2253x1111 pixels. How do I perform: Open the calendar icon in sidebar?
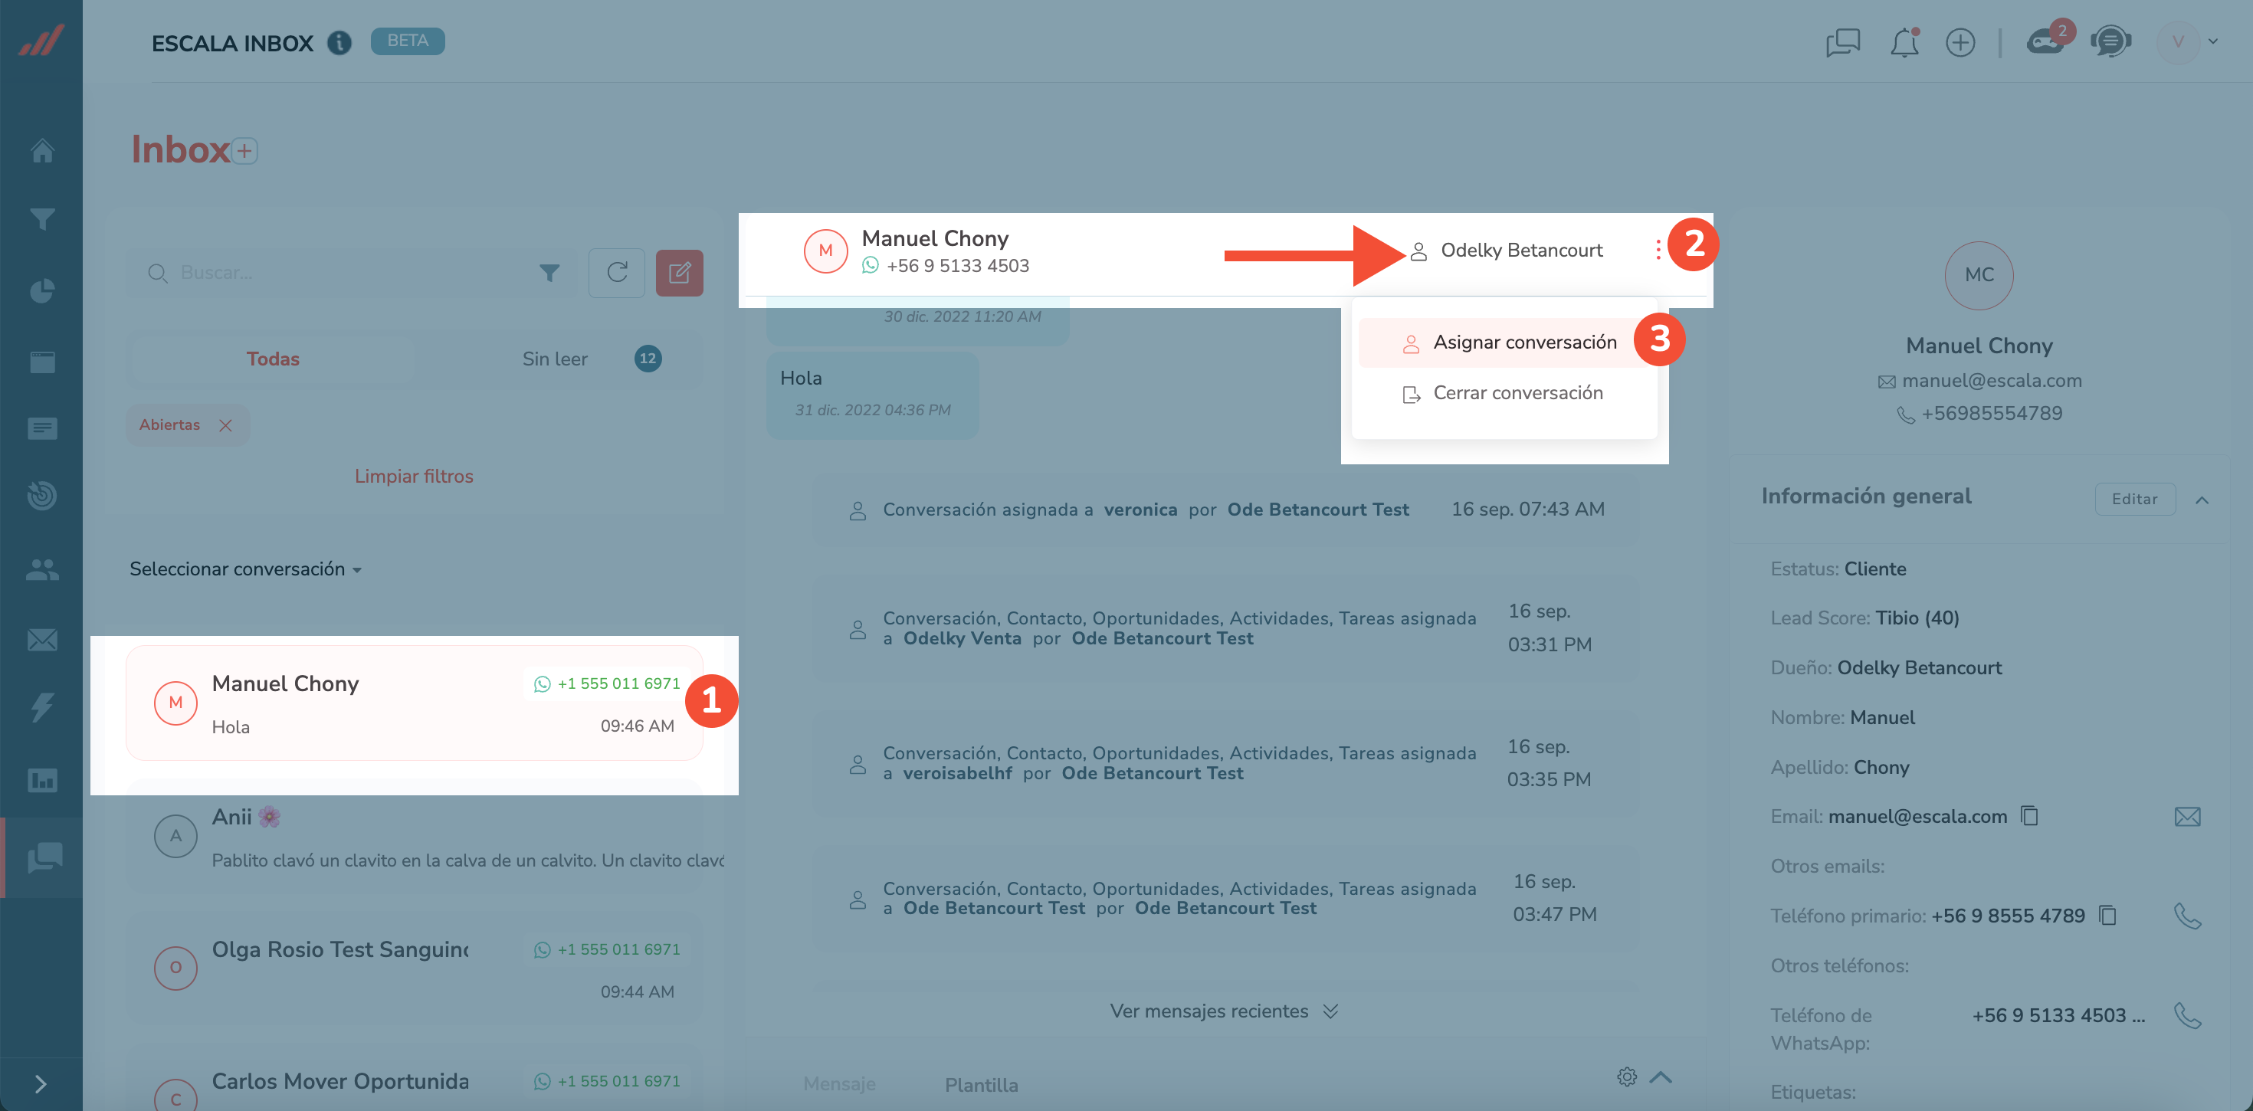[42, 362]
